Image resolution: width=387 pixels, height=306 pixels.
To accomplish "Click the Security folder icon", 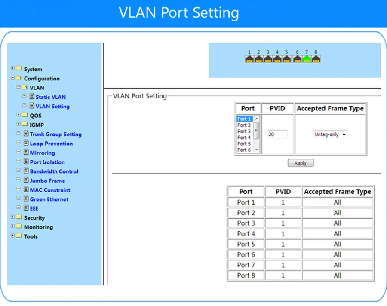I will pos(19,217).
